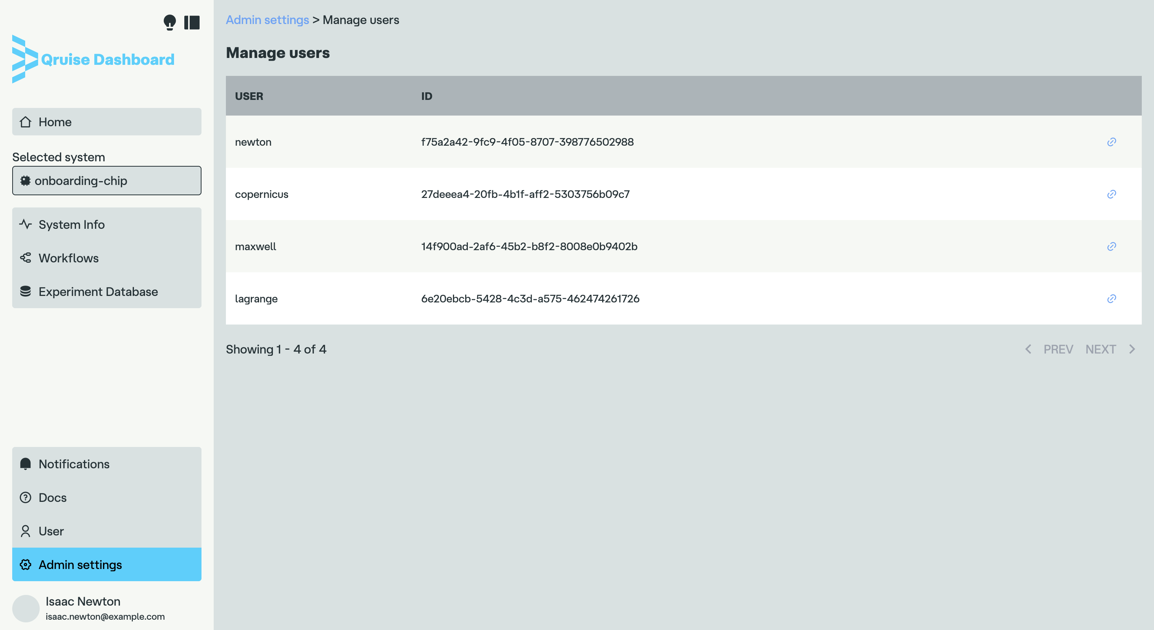
Task: Click the Admin settings breadcrumb link
Action: click(x=267, y=20)
